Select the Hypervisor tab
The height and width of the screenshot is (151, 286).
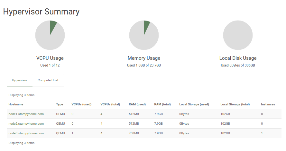click(x=20, y=80)
